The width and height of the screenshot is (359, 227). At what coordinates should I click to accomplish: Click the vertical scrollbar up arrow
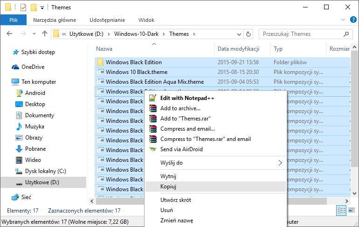pos(354,47)
